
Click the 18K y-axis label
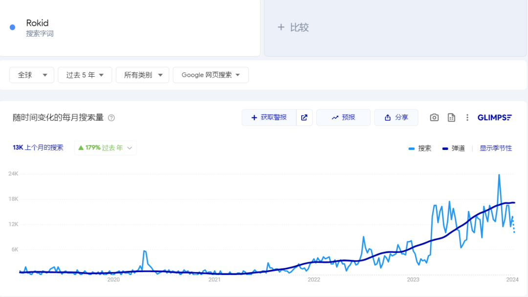coord(14,199)
